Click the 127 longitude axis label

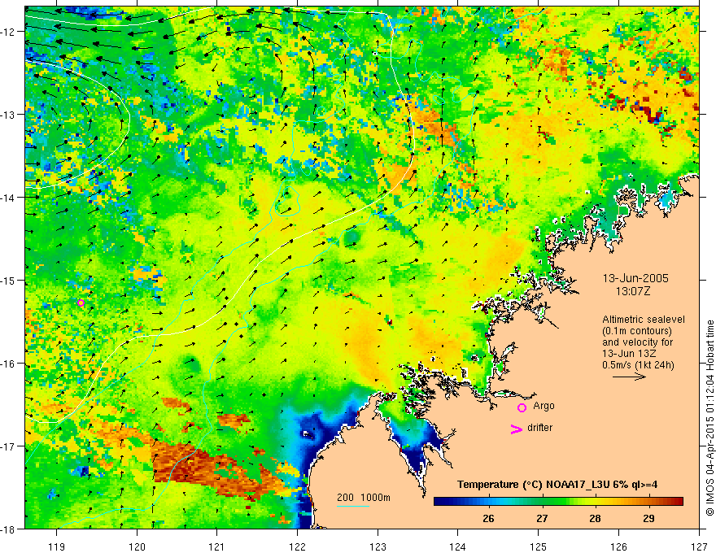(x=699, y=546)
